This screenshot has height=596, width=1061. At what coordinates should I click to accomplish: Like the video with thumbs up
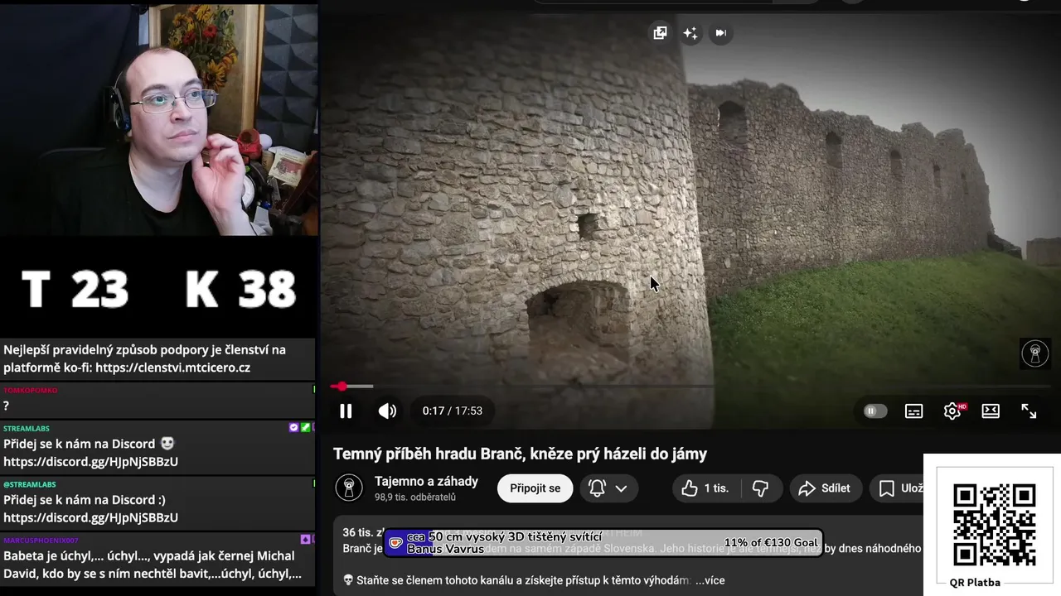(x=705, y=488)
